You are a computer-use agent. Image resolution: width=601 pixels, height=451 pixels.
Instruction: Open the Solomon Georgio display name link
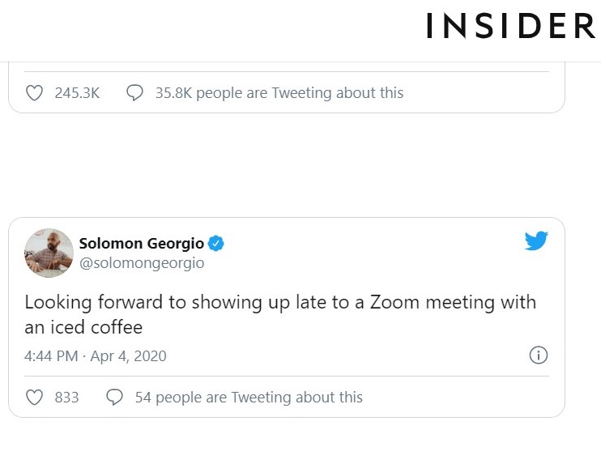[142, 244]
